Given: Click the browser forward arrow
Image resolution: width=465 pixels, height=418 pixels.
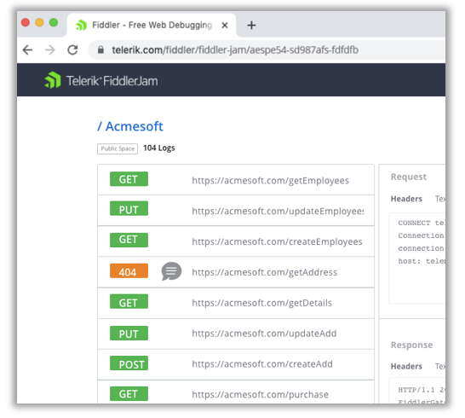Looking at the screenshot, I should coord(50,50).
